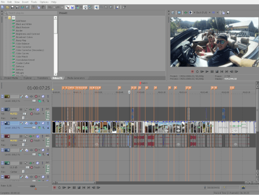Viewport: 259px width, 195px height.
Task: Click the Open project folder icon
Action: [8, 7]
